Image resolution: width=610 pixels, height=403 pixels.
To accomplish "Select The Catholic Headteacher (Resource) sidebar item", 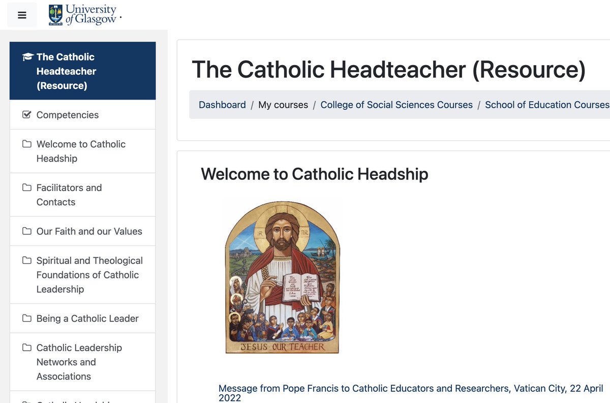I will tap(83, 71).
